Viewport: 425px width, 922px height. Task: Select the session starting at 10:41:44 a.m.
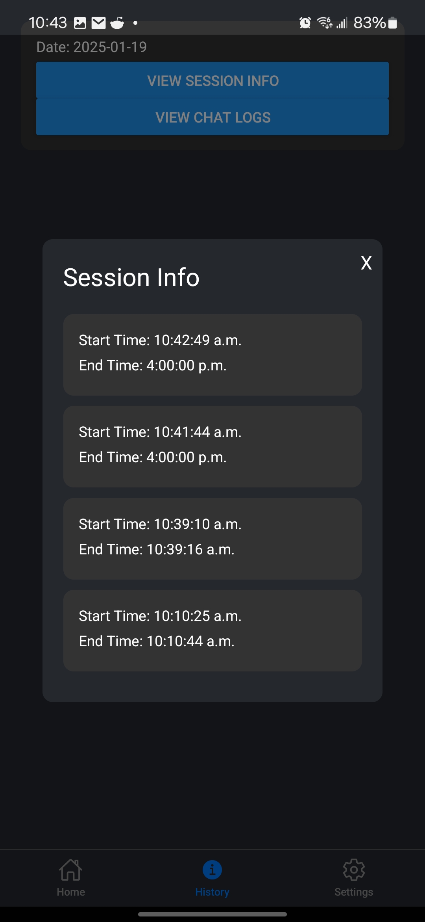click(x=213, y=446)
